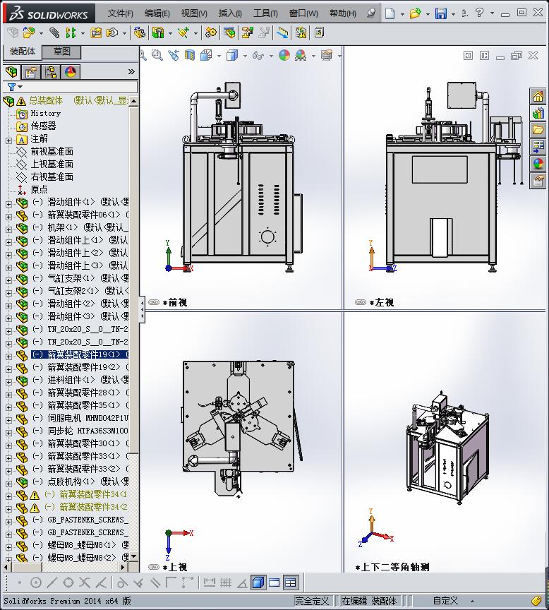
Task: Expand the 进料组件<1> component node
Action: pyautogui.click(x=9, y=382)
